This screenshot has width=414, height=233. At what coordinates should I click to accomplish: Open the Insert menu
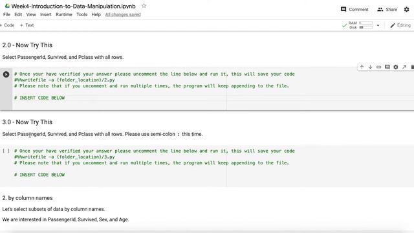[x=46, y=14]
